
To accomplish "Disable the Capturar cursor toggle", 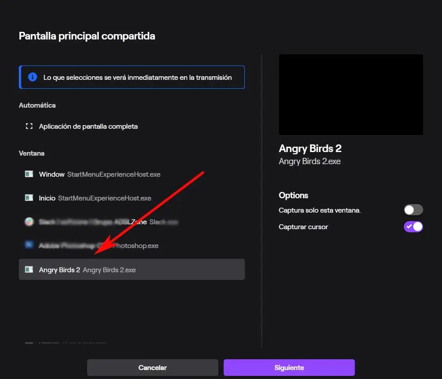I will tap(413, 227).
